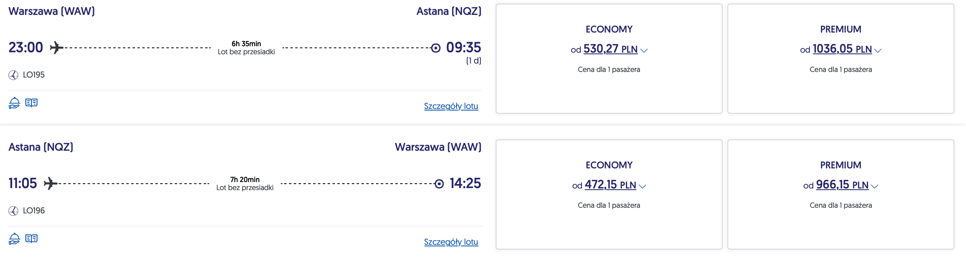The height and width of the screenshot is (258, 966).
Task: Expand Economy 472,15 PLN fare chevron
Action: point(642,186)
